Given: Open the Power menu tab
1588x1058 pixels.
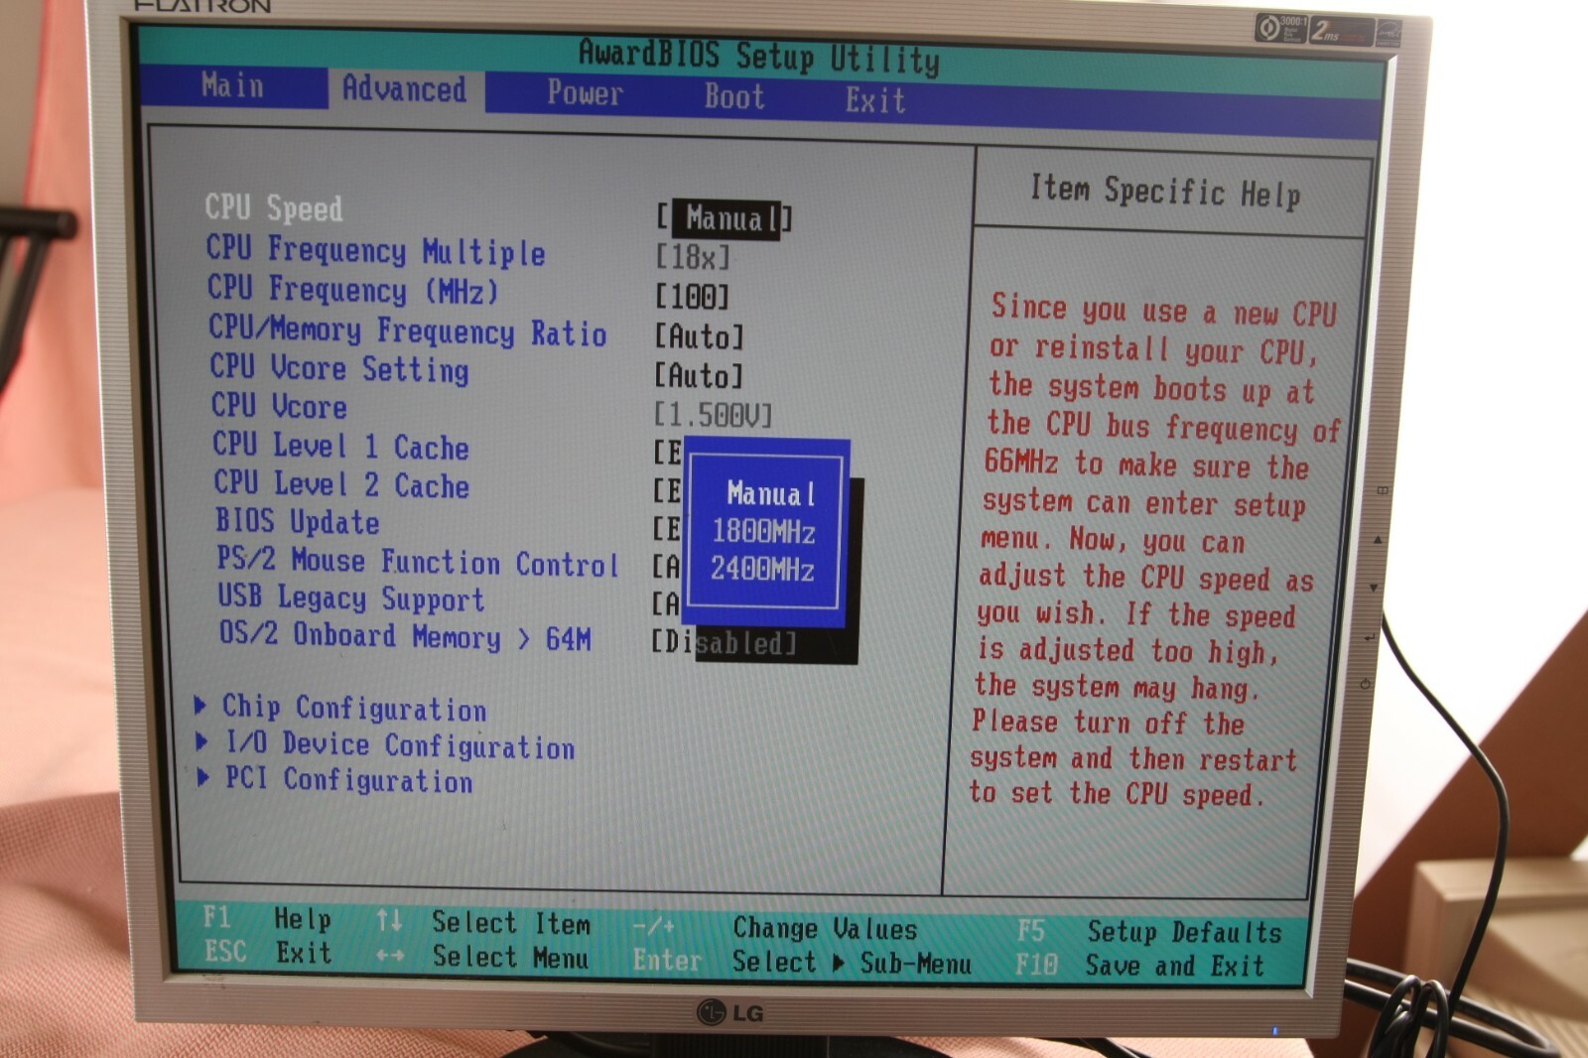Looking at the screenshot, I should click(x=585, y=93).
